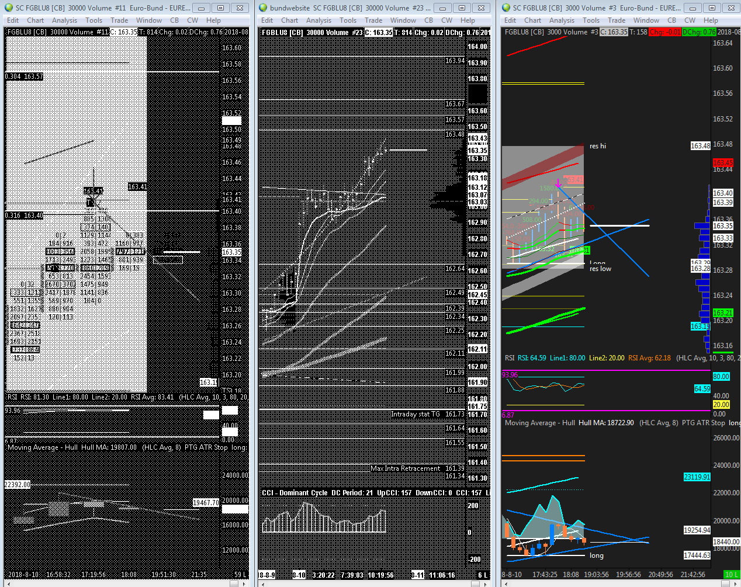Click the 'res hi' label on chart #3
The width and height of the screenshot is (741, 587).
pos(597,146)
